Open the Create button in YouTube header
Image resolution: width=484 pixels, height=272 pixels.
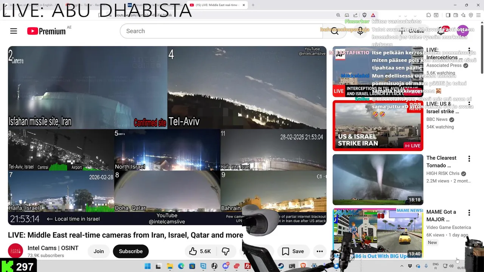[413, 31]
